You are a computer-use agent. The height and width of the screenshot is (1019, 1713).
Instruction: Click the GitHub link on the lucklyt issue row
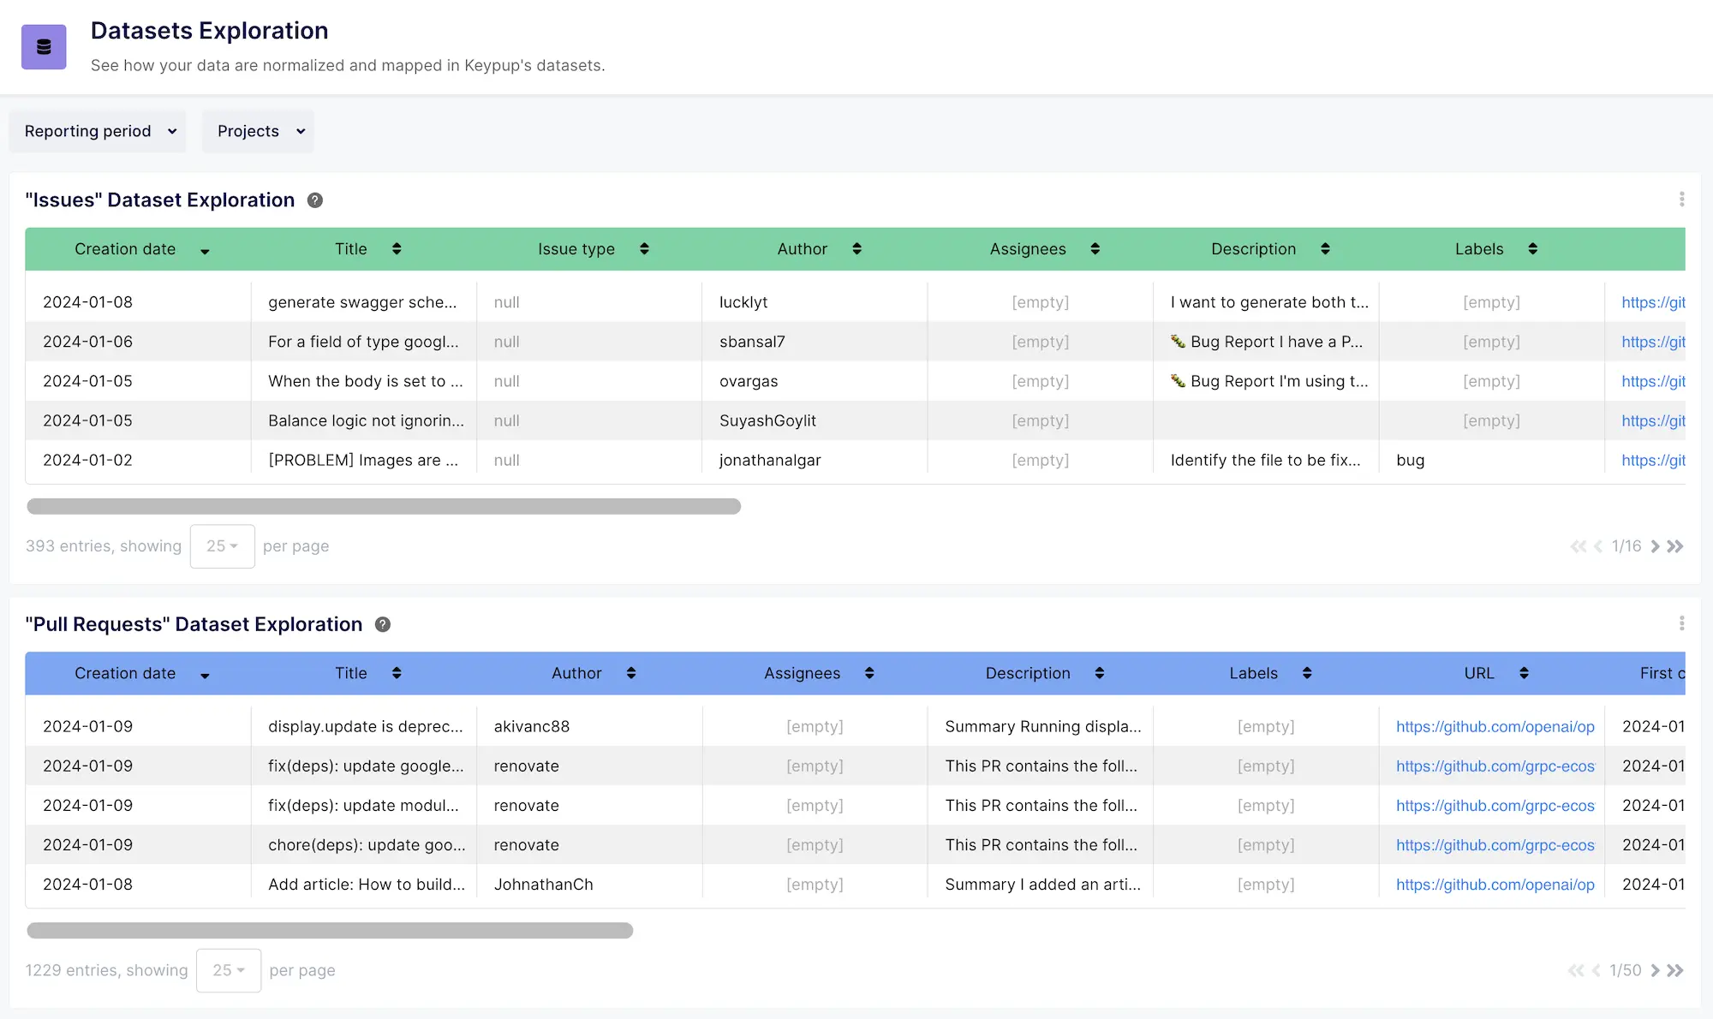(x=1653, y=301)
